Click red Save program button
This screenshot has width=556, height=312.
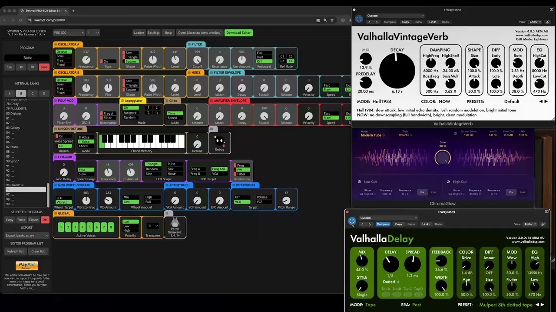44,67
